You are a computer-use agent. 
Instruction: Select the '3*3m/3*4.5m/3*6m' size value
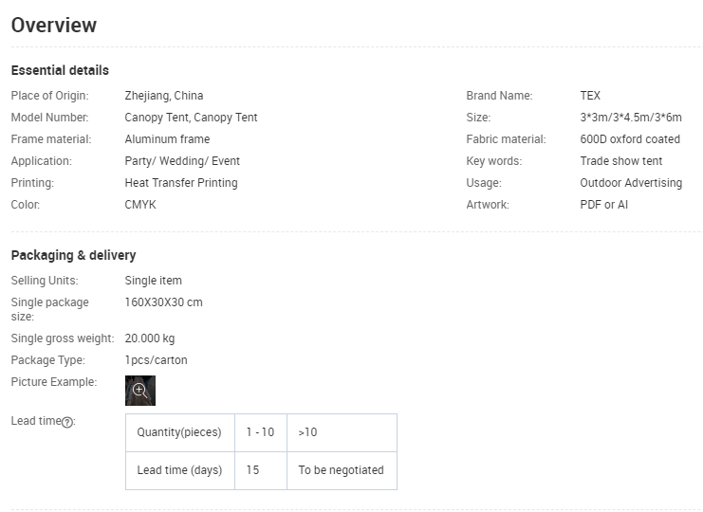(x=630, y=118)
